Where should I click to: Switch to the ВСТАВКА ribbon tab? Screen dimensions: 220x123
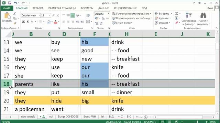pyautogui.click(x=38, y=8)
